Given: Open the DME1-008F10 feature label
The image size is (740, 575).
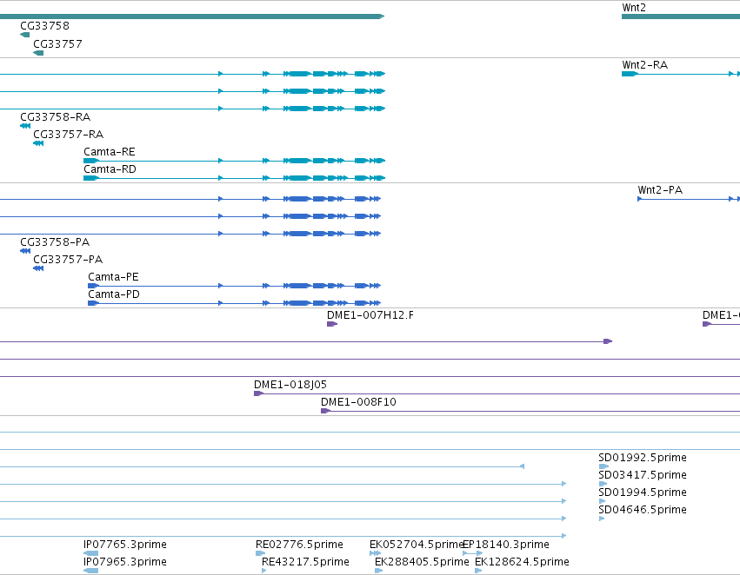Looking at the screenshot, I should point(358,402).
